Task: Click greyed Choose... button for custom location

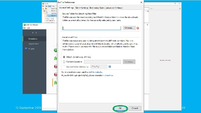Action: (129, 62)
